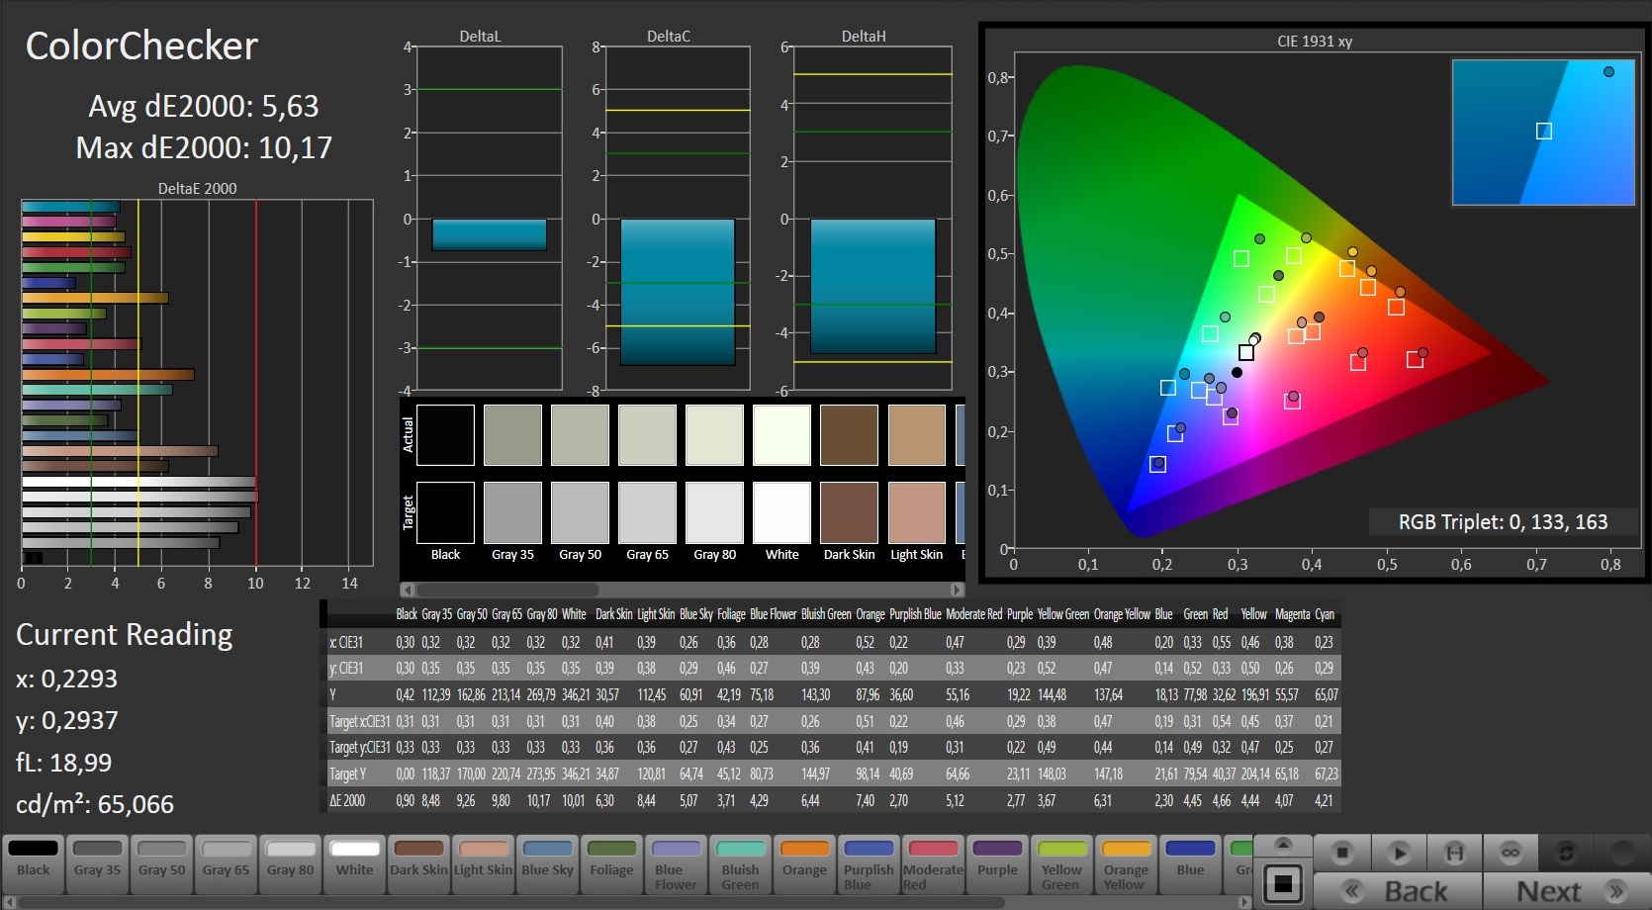Click the RGB Triplet: 0, 133, 163 label

tap(1503, 522)
